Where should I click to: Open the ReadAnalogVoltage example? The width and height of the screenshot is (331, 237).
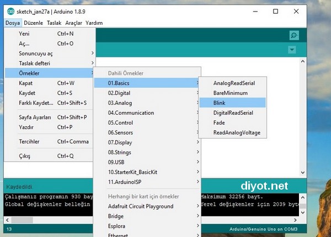click(233, 133)
